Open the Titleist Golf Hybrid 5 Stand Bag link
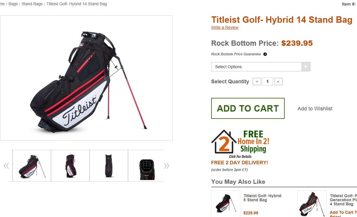Screen dimensions: 357x217 point(262,198)
